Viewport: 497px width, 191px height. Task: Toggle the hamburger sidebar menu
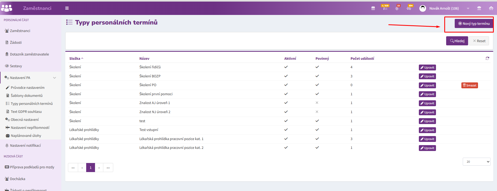pos(67,8)
